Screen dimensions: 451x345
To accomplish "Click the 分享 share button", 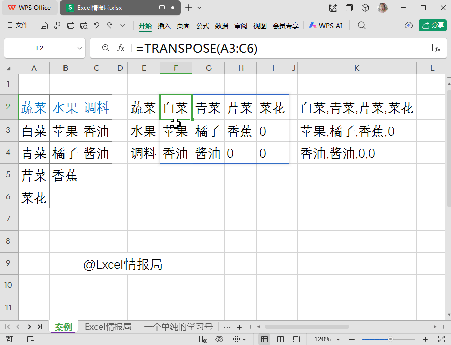I will 432,25.
